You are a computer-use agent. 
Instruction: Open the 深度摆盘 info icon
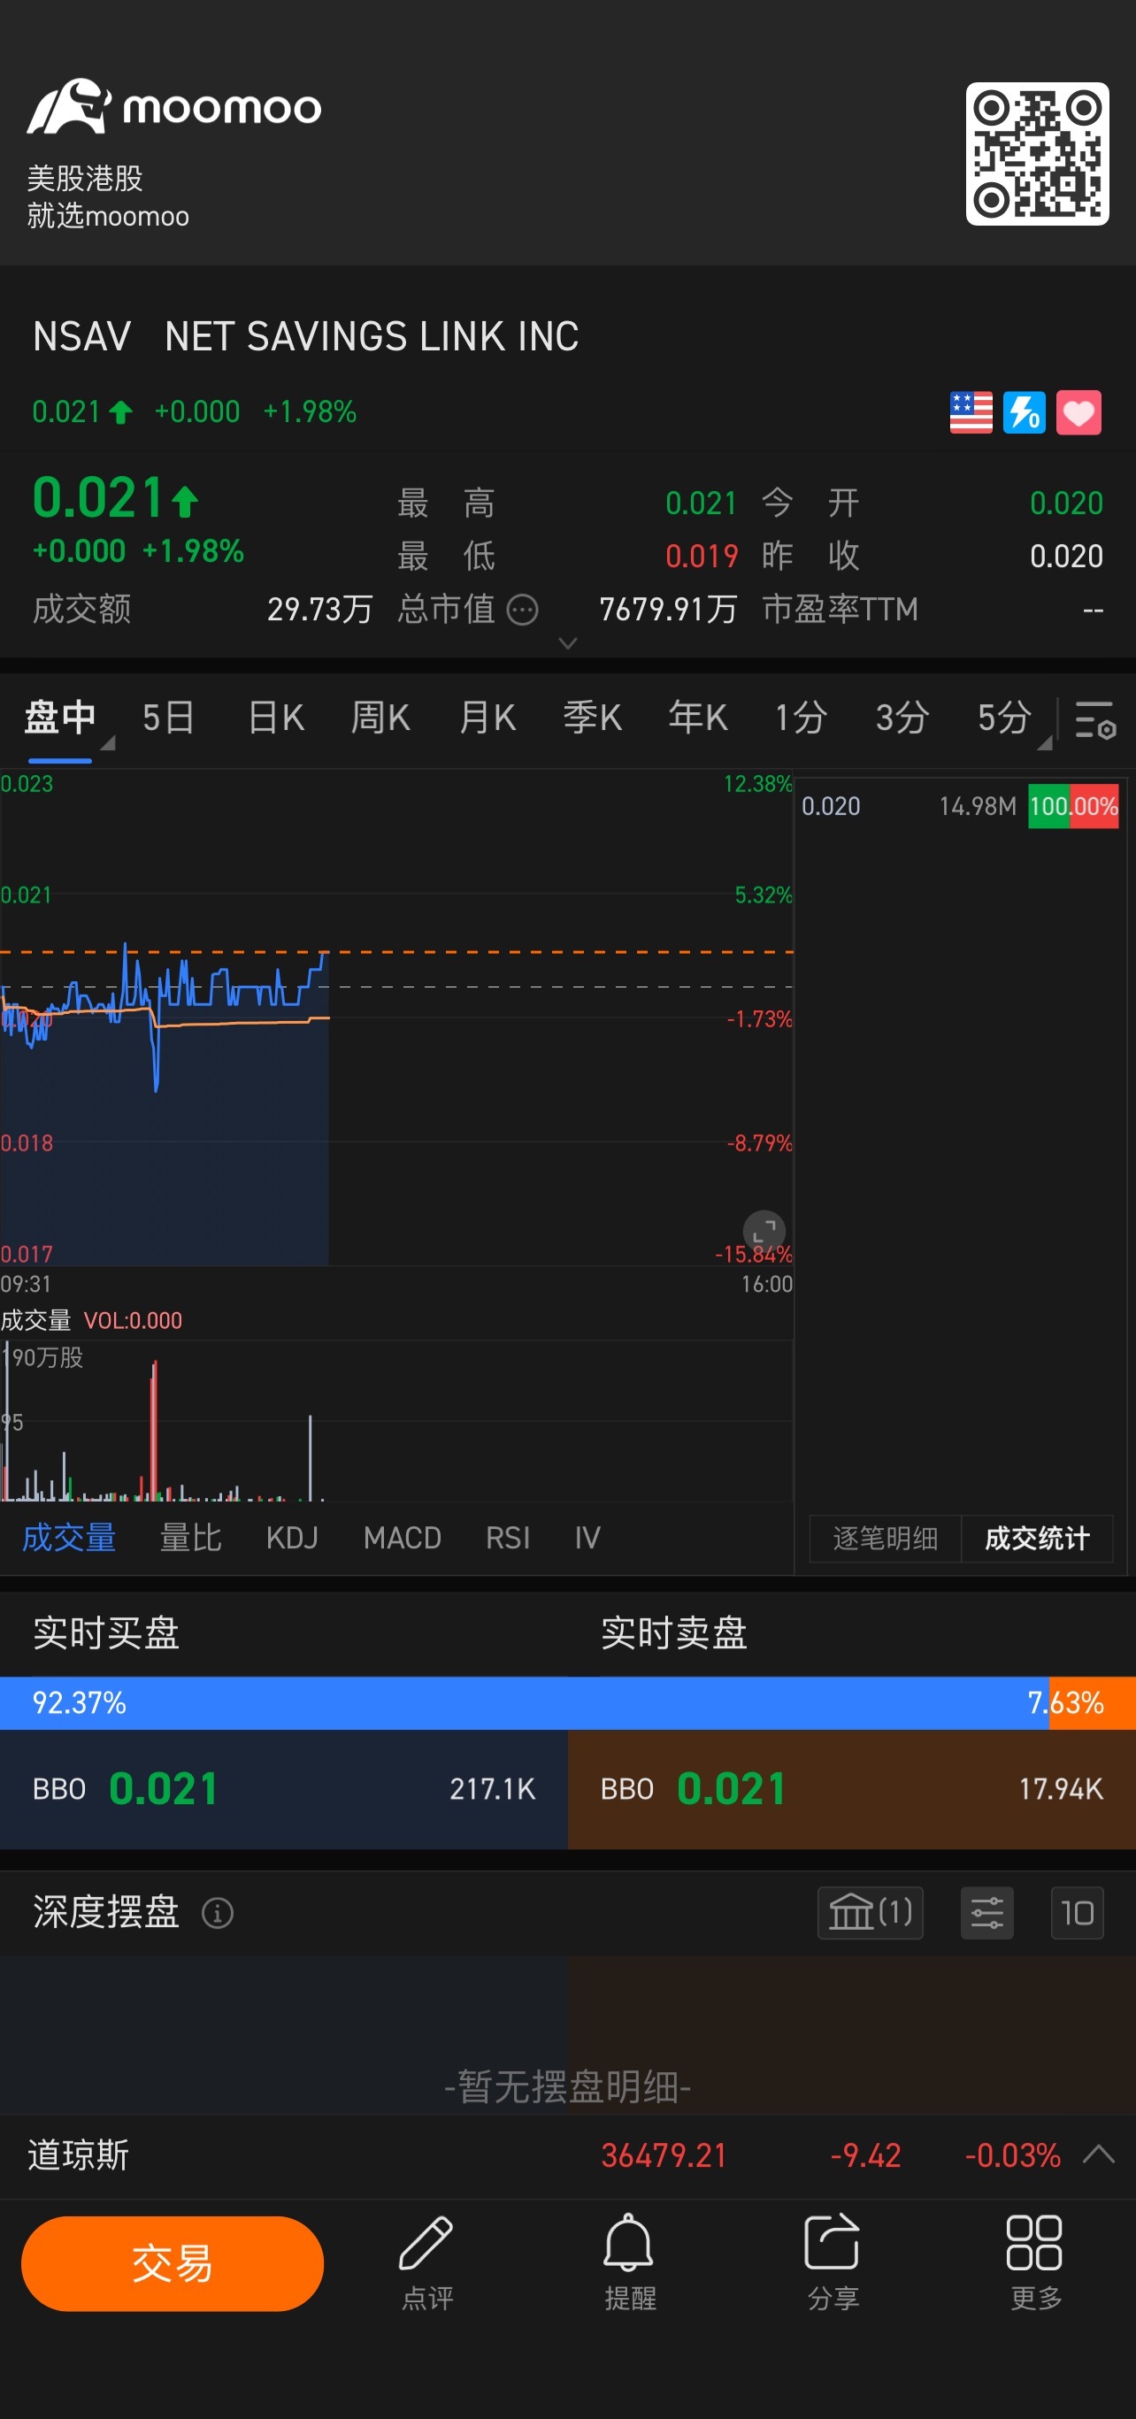(218, 1913)
